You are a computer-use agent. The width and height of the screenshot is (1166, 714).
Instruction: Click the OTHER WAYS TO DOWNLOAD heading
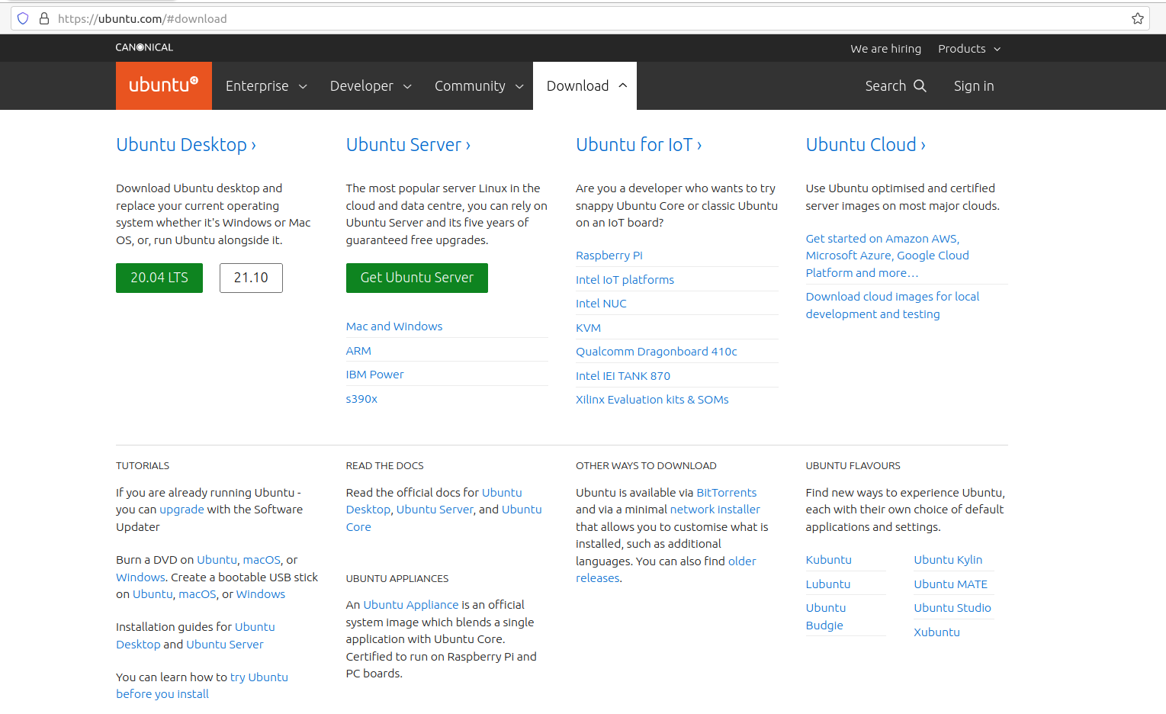click(x=646, y=465)
